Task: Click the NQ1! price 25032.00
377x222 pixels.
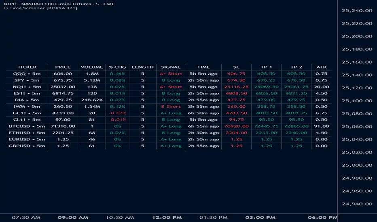Action: 63,87
